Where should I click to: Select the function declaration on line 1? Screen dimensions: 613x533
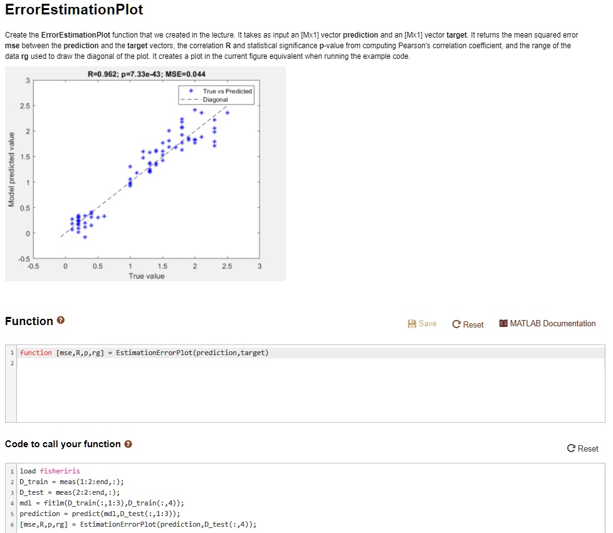tap(144, 352)
